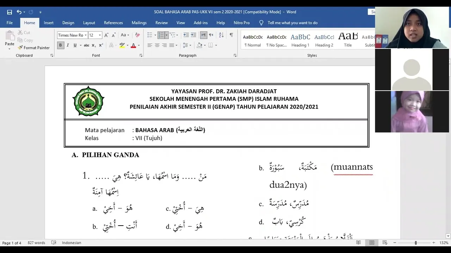Justify the paragraph text
451x253 pixels.
(172, 45)
